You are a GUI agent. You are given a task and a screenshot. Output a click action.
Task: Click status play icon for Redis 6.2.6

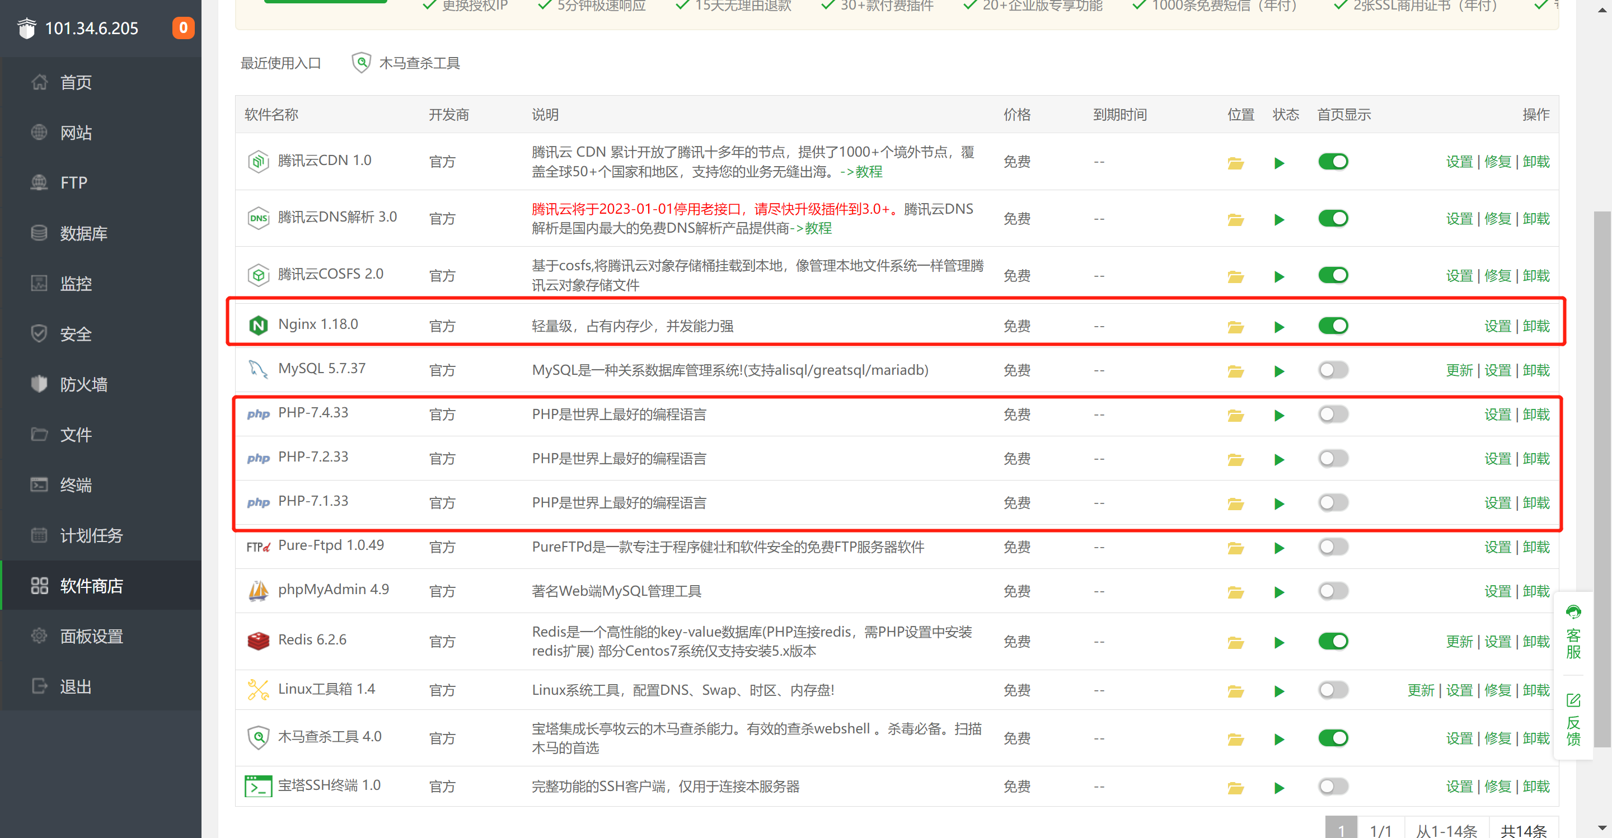click(x=1279, y=642)
